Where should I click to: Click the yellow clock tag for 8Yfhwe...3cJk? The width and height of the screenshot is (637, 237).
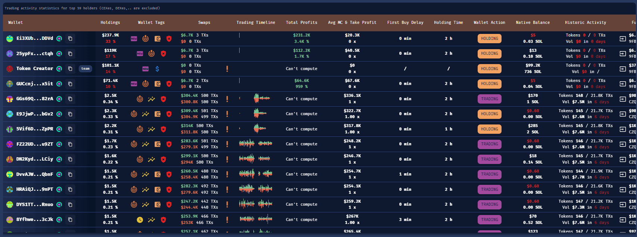coord(140,220)
